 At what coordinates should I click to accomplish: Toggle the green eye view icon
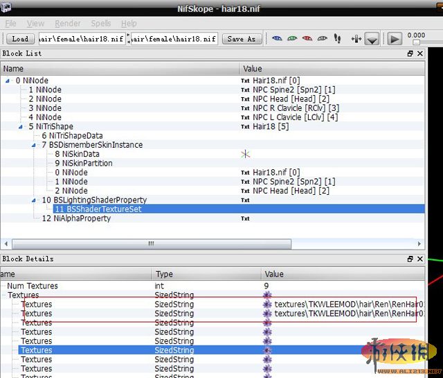(292, 39)
